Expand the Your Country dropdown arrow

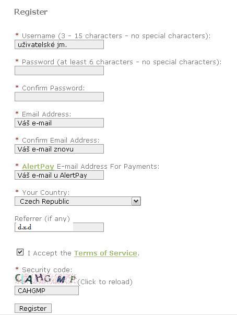point(136,201)
